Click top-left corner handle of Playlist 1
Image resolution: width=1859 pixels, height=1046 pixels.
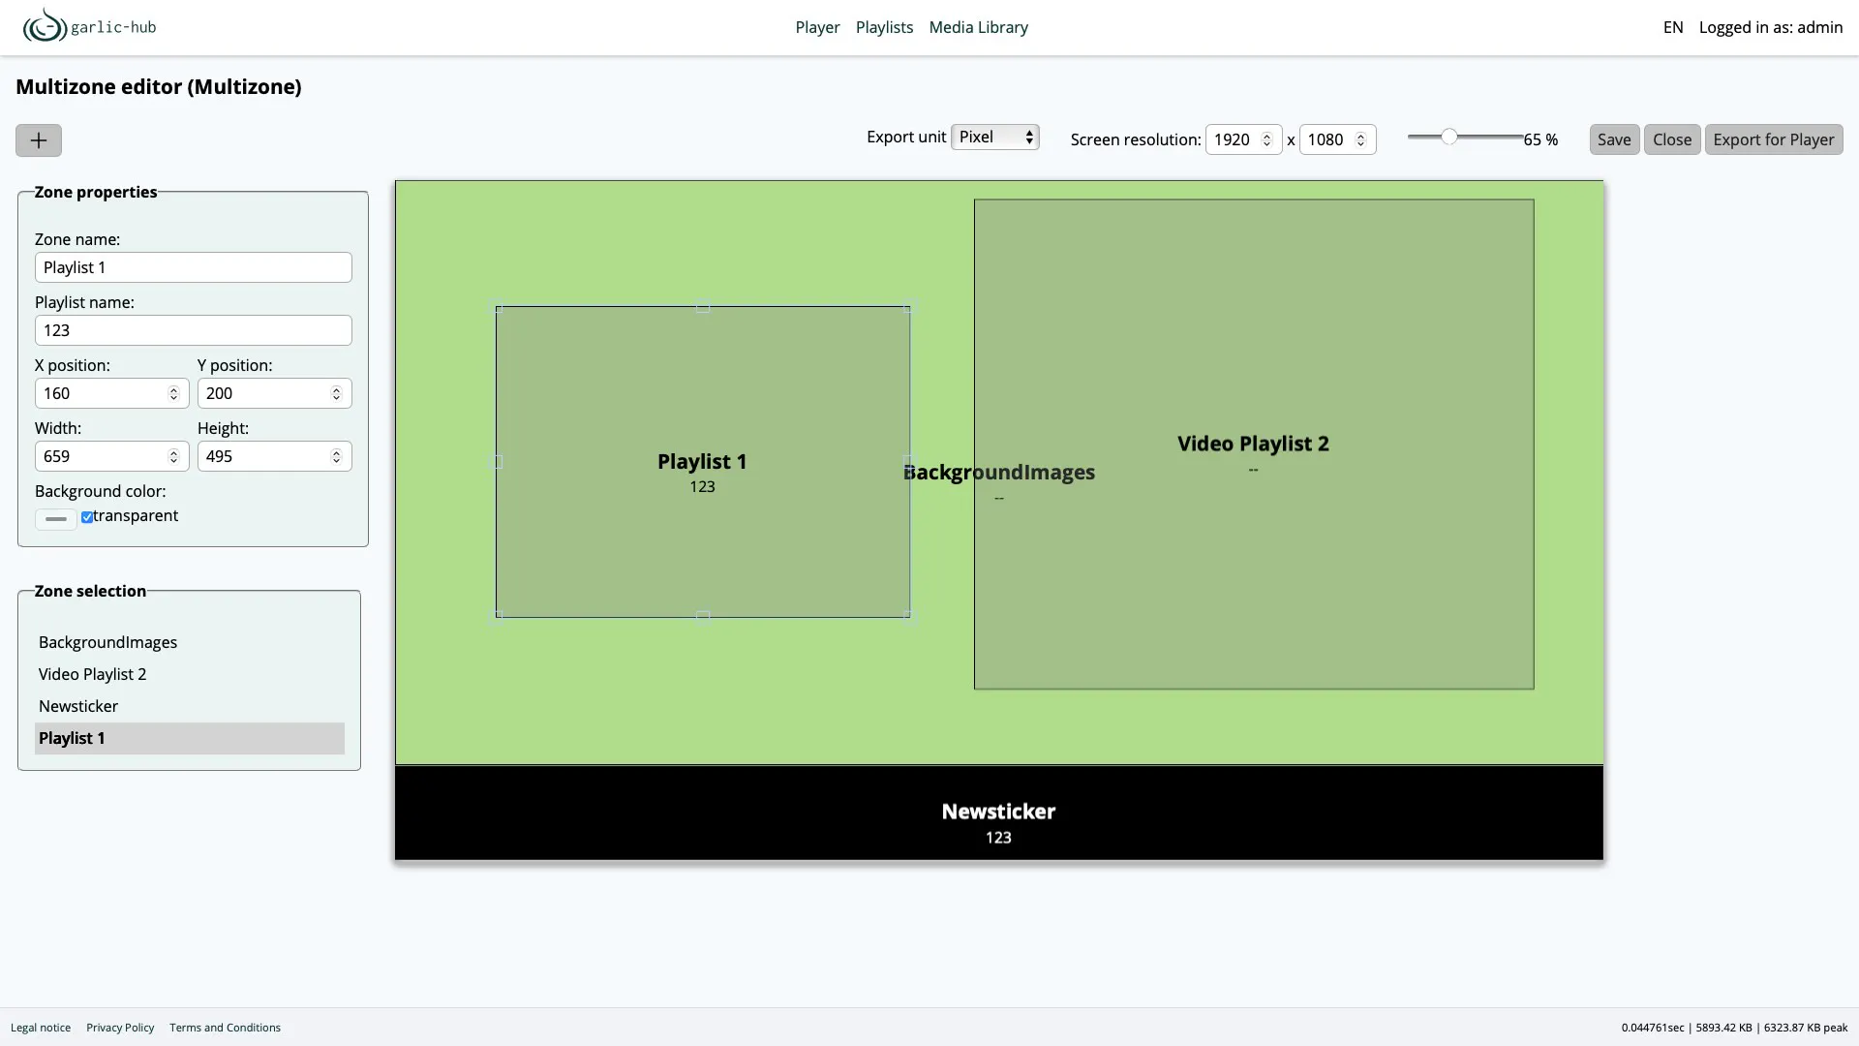click(498, 308)
